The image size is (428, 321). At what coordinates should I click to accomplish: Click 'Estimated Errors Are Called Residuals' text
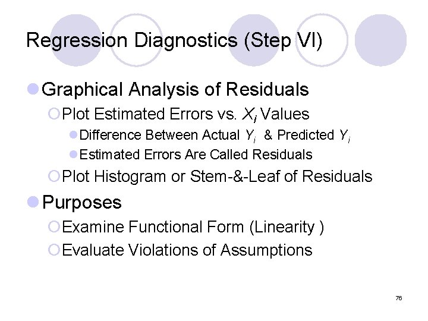coord(196,155)
